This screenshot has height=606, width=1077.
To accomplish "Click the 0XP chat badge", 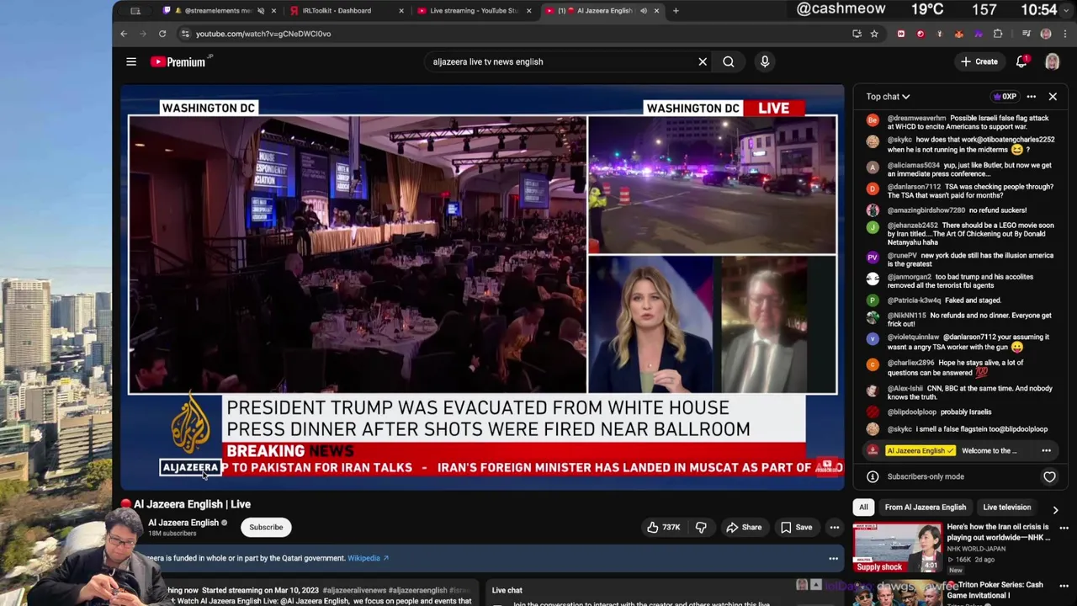I will tap(1004, 97).
